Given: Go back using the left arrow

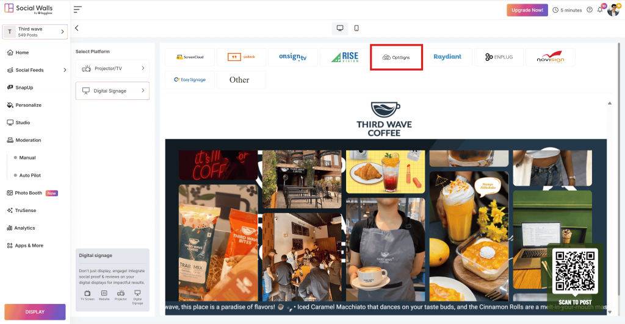Looking at the screenshot, I should tap(77, 28).
